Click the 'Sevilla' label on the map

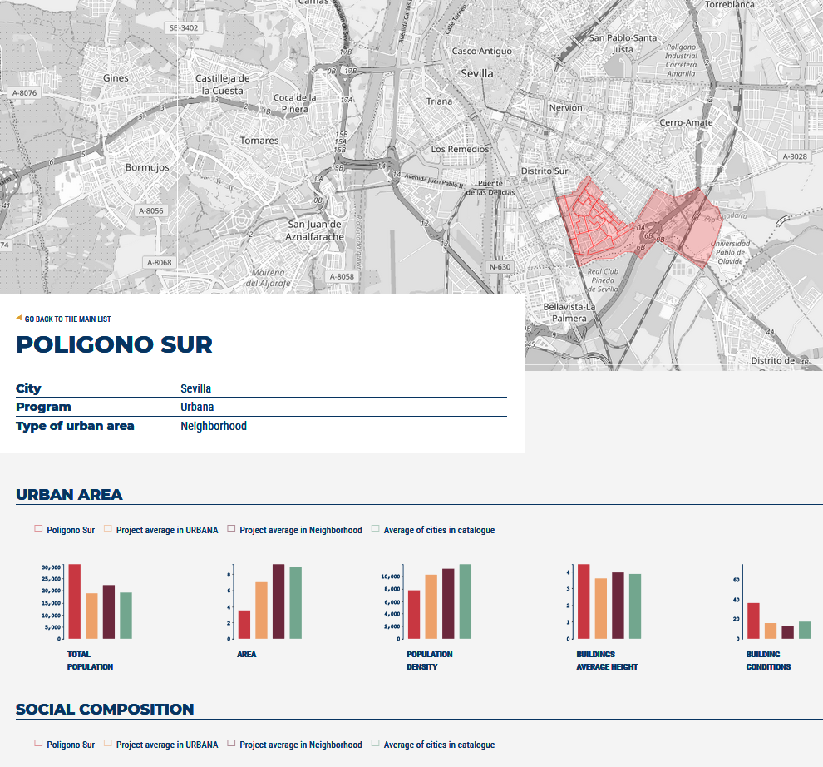[477, 73]
